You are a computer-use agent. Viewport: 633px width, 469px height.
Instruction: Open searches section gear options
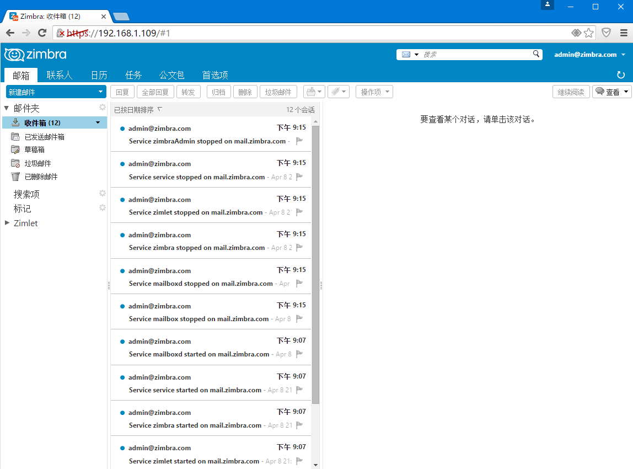tap(103, 193)
